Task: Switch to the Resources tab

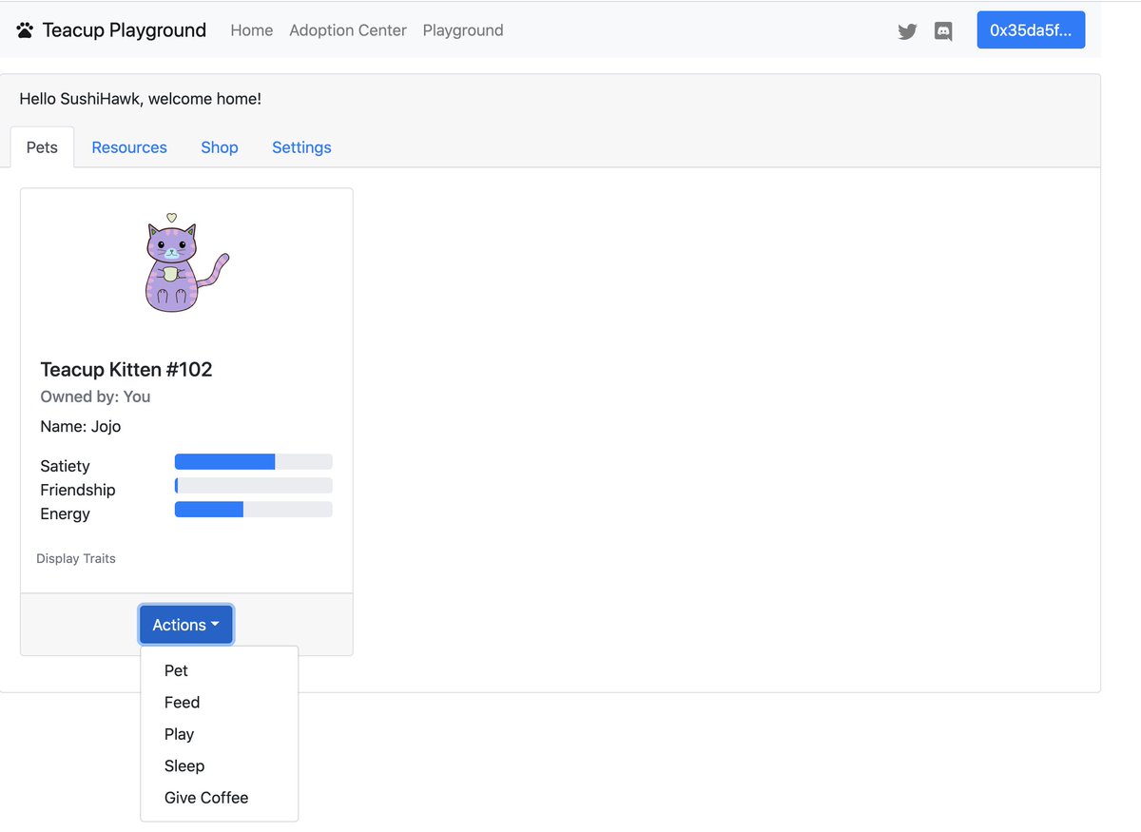Action: click(x=129, y=147)
